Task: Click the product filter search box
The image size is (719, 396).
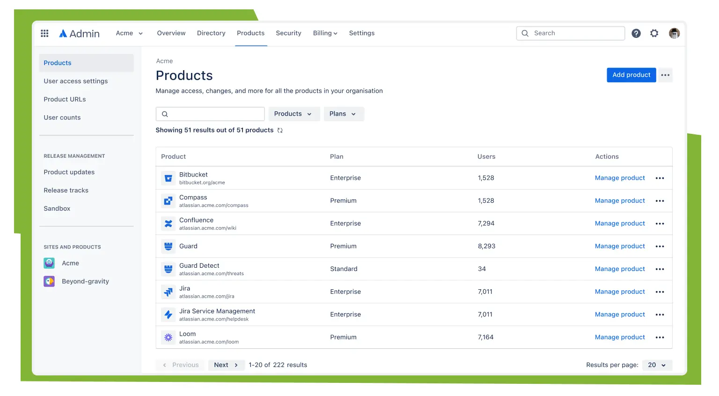Action: pos(210,114)
